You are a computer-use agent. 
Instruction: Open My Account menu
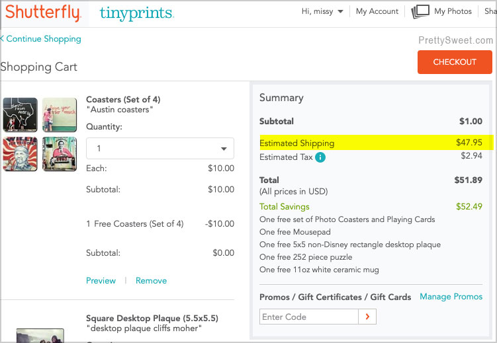(377, 11)
